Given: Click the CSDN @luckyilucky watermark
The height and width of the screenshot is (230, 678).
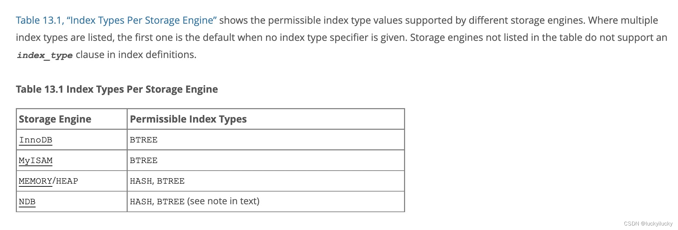Looking at the screenshot, I should [x=648, y=223].
